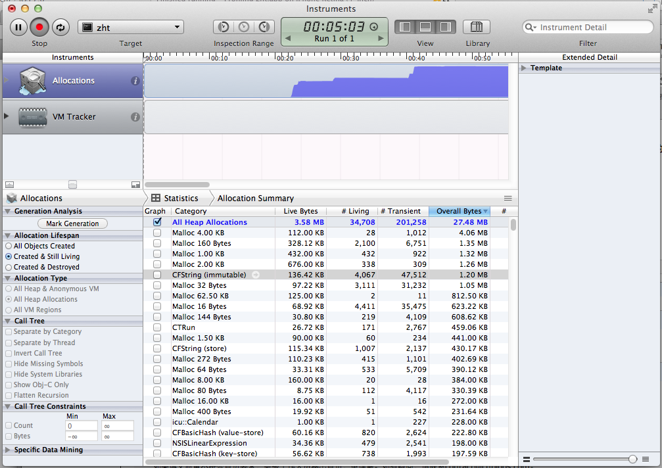Click the Mark Generation button
Viewport: 662px width, 468px height.
(72, 223)
